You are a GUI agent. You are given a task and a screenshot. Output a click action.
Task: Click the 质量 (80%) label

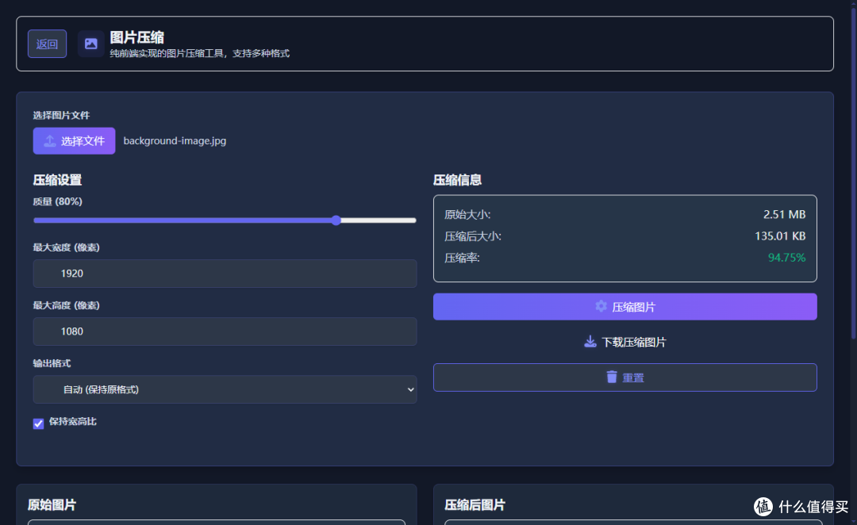pyautogui.click(x=57, y=201)
